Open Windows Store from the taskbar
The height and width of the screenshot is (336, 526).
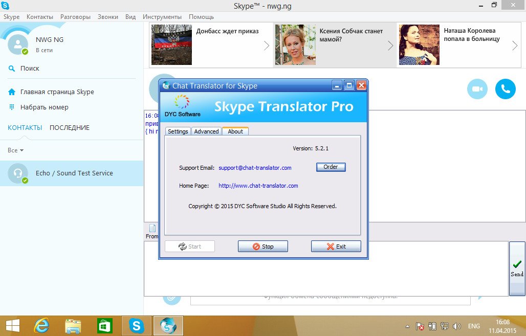point(105,326)
